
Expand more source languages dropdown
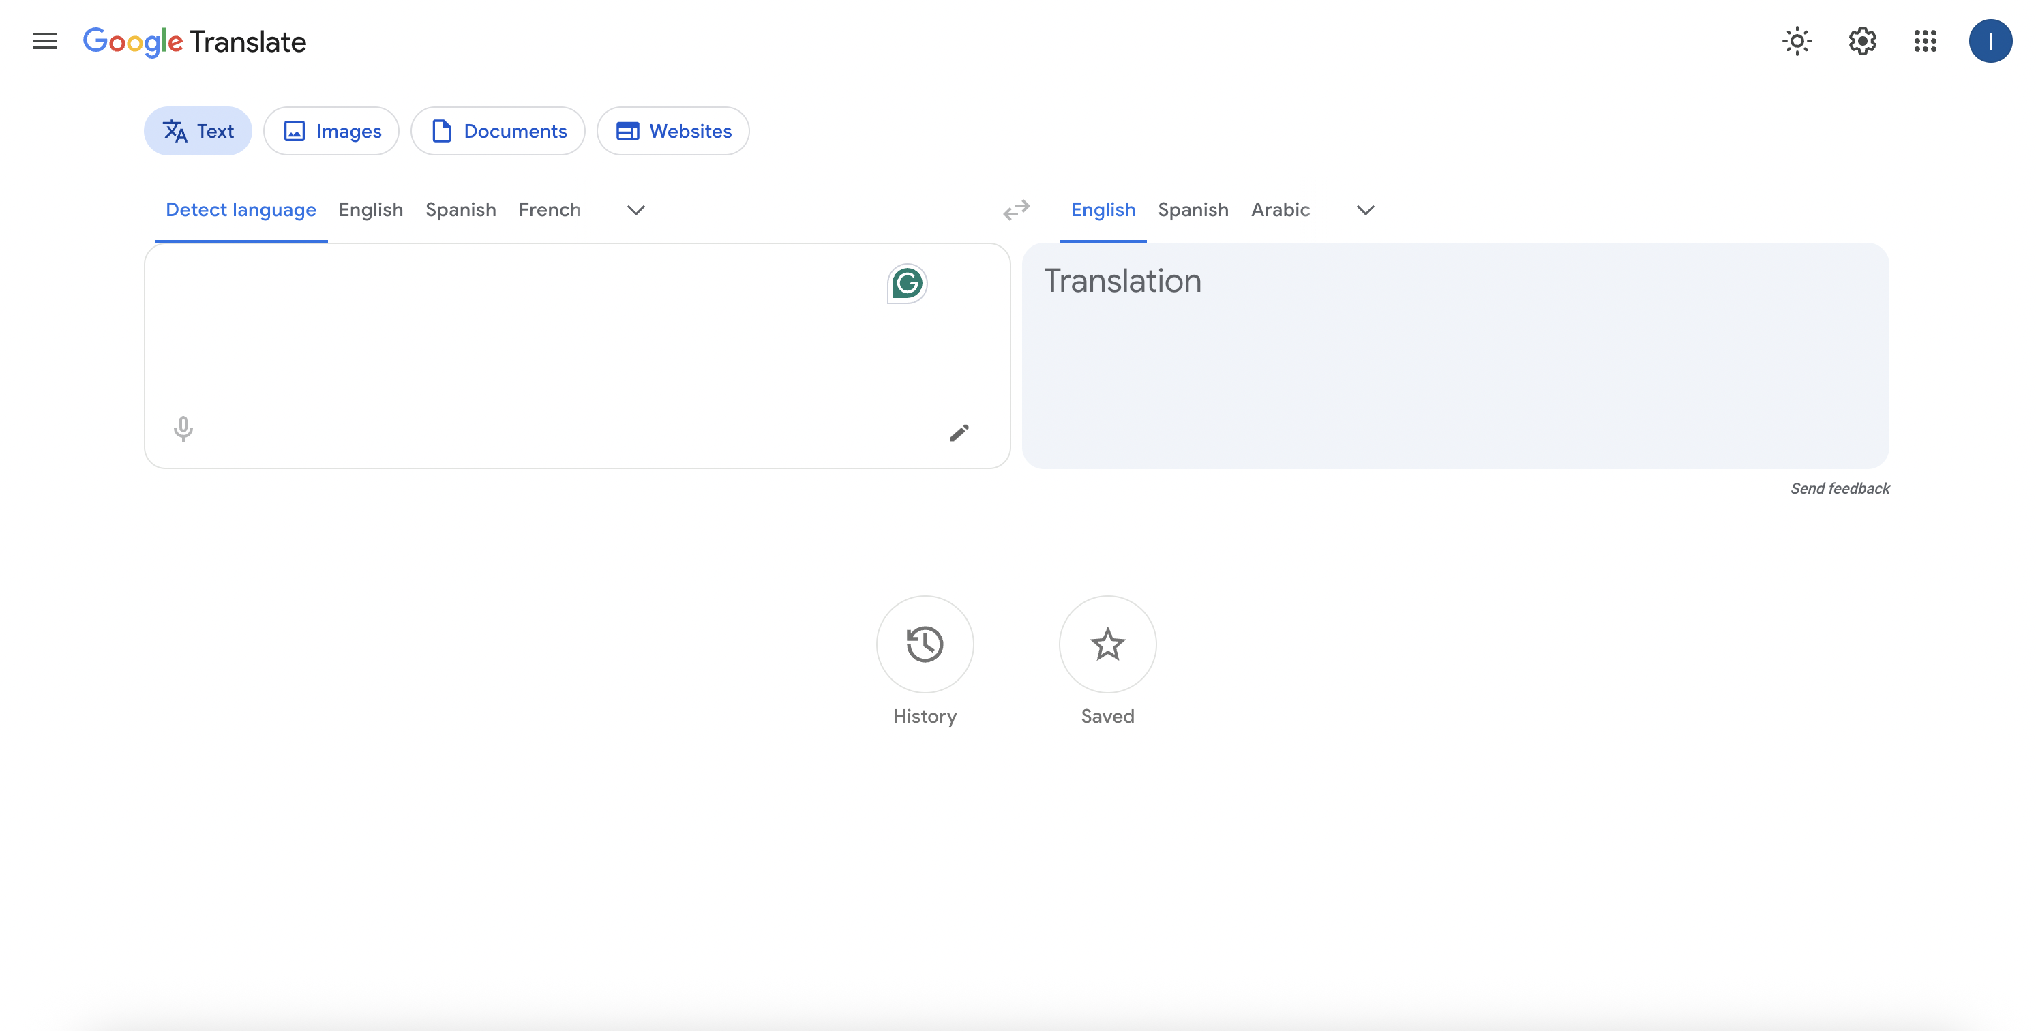click(x=635, y=210)
